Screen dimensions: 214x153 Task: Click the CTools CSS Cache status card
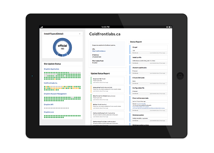point(149,80)
